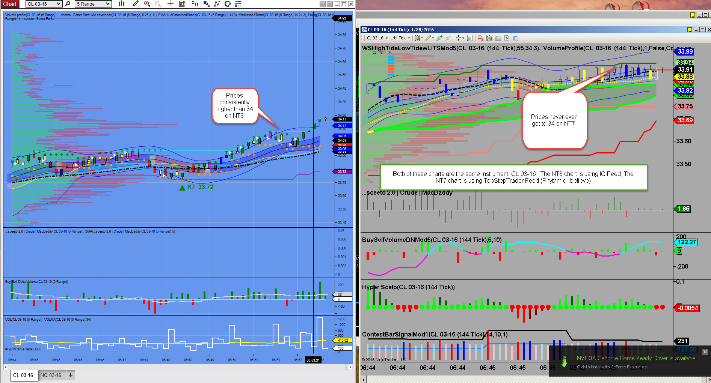Click the -0.0054 red Hyper Scalp value
This screenshot has width=711, height=383.
[x=687, y=308]
